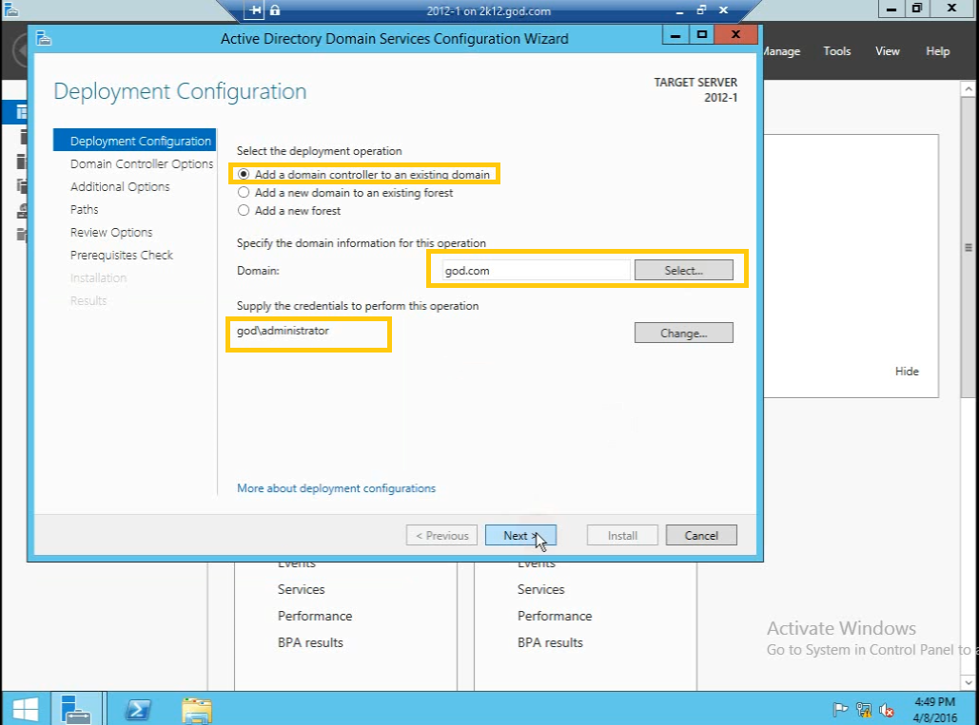Click the Previous button
The height and width of the screenshot is (725, 979).
(441, 536)
